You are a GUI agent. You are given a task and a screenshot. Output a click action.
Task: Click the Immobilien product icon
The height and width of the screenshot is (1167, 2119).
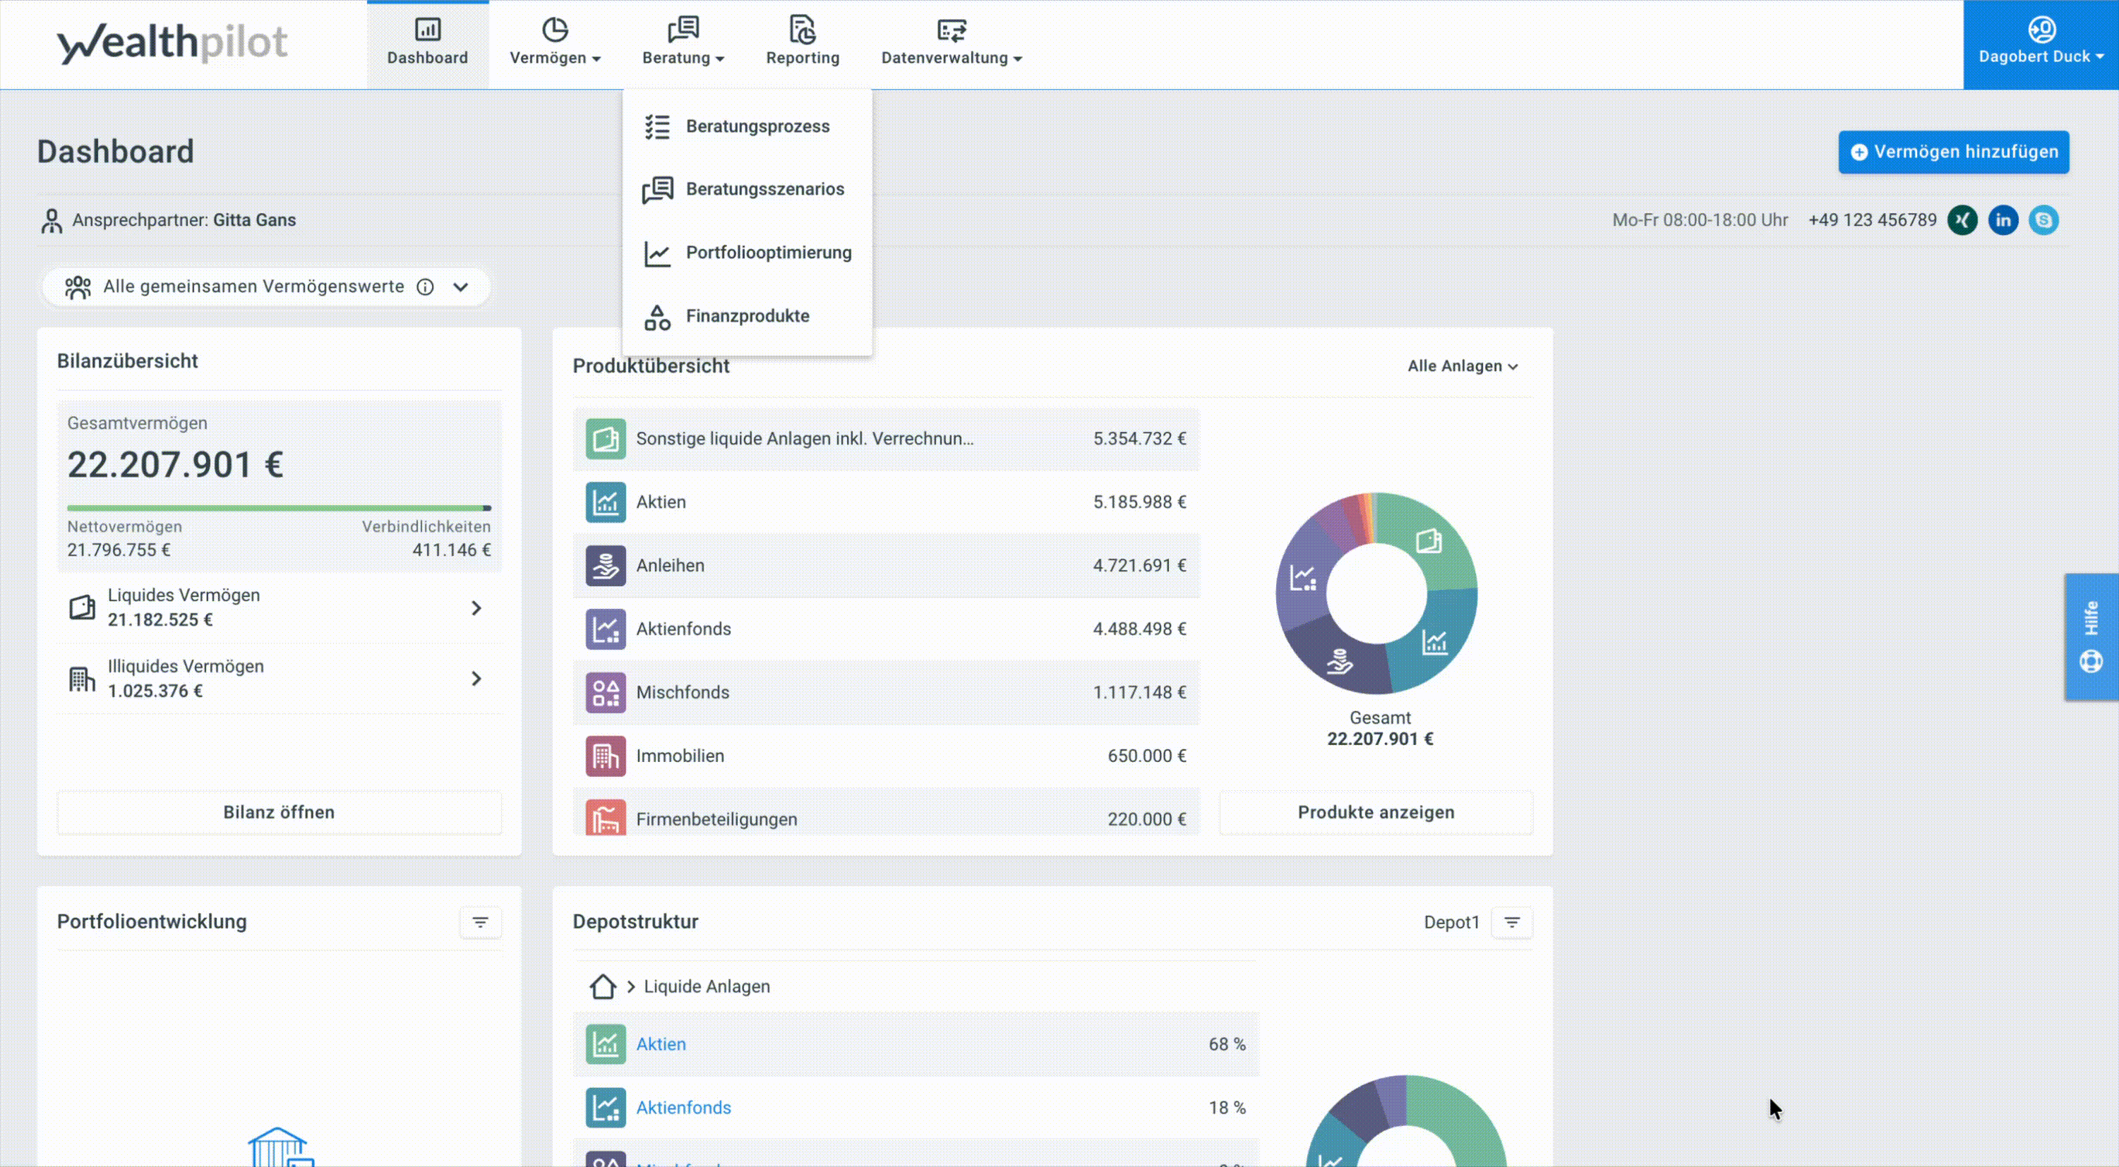[606, 756]
